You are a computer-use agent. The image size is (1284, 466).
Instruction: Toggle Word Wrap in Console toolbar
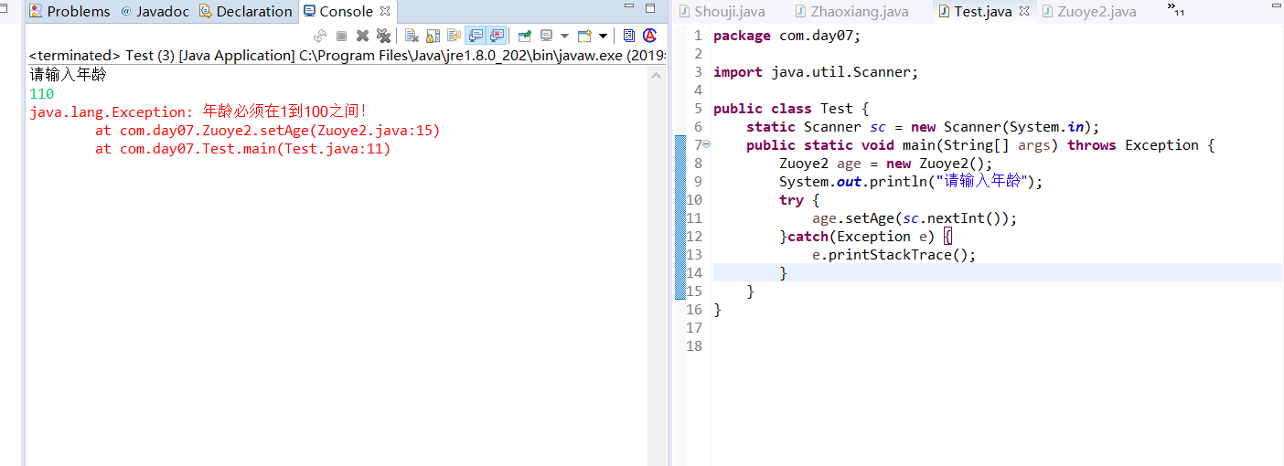pos(454,36)
